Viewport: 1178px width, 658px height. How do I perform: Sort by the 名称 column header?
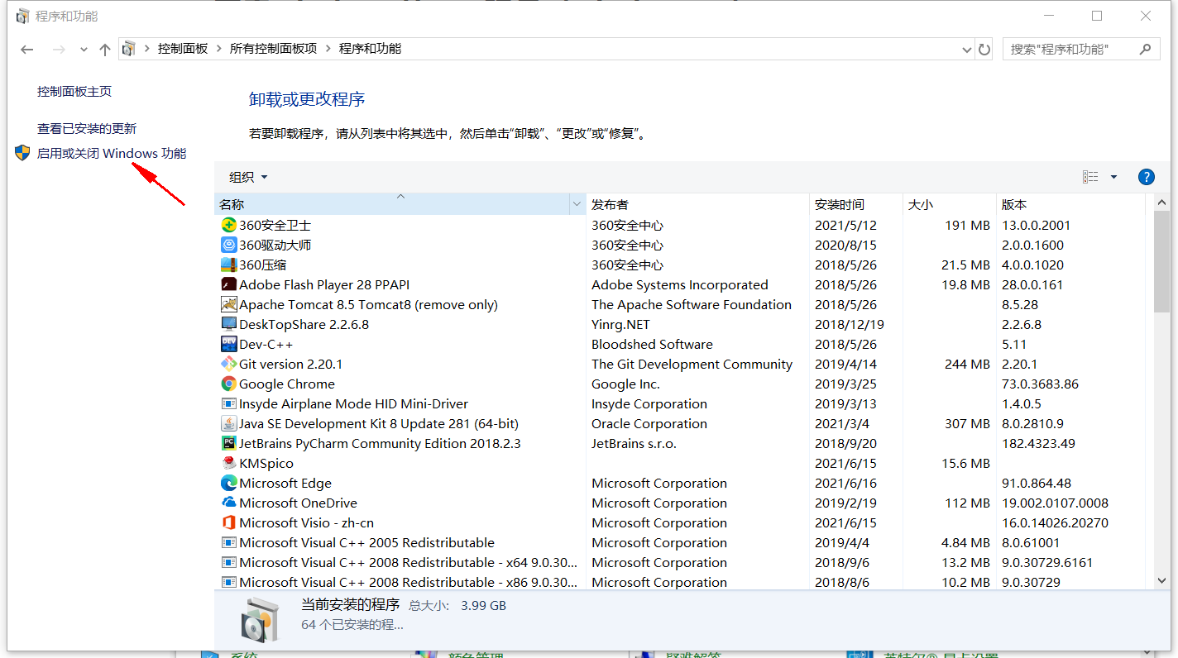coord(391,204)
